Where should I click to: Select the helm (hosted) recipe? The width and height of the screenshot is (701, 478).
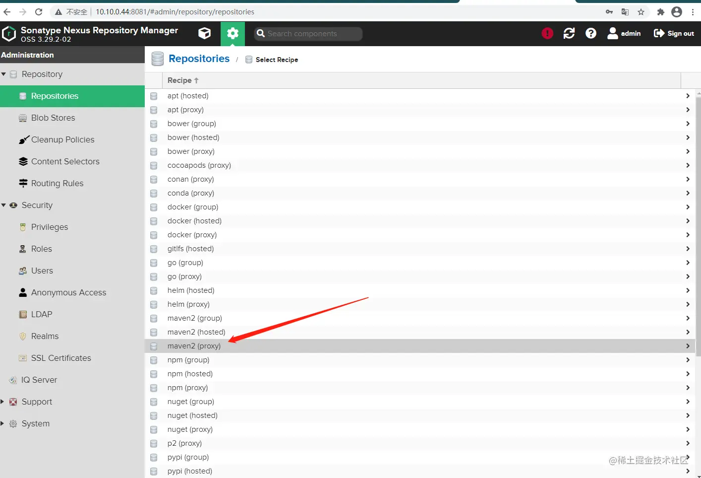point(420,290)
